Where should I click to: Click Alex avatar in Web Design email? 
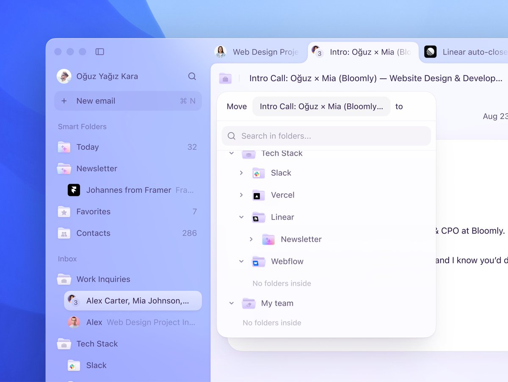(74, 322)
